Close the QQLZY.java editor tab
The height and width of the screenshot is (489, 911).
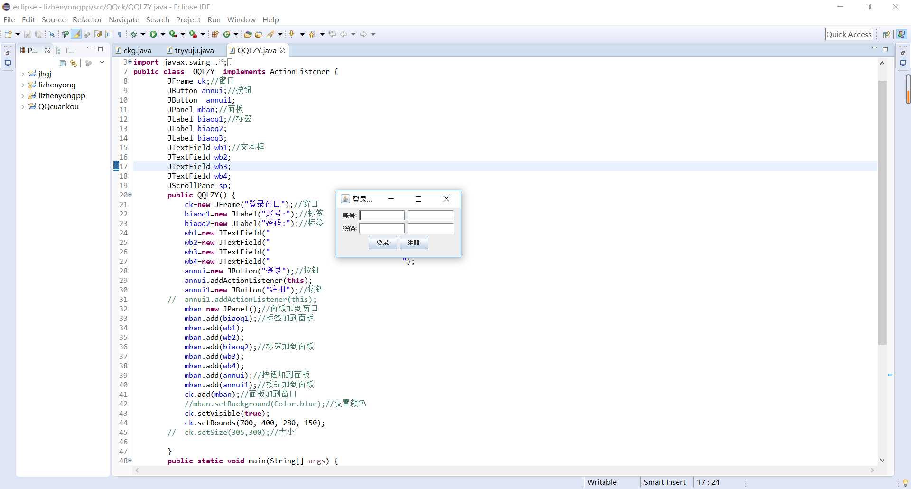(283, 50)
